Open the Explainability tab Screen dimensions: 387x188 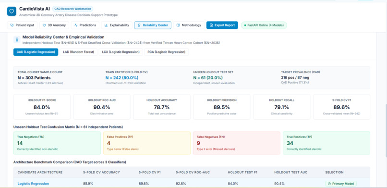click(117, 25)
